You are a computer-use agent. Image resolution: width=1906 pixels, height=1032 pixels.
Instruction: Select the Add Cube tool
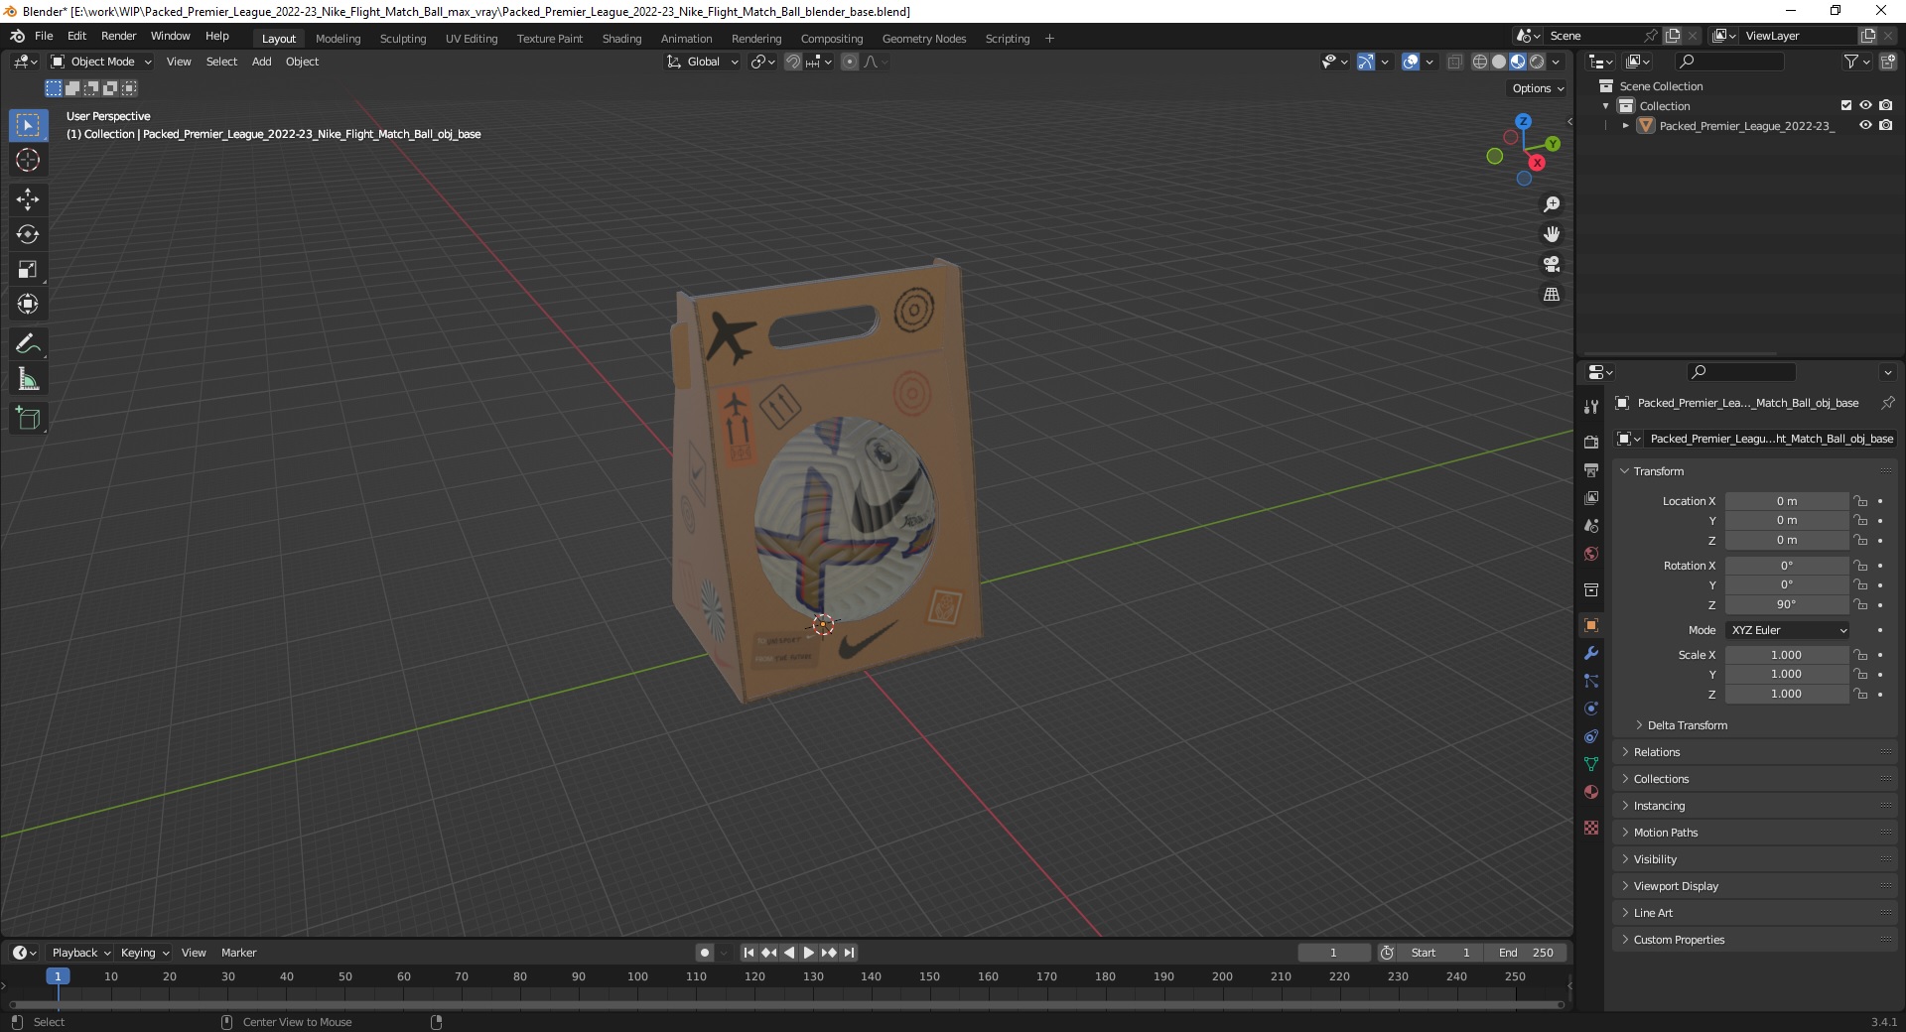28,419
